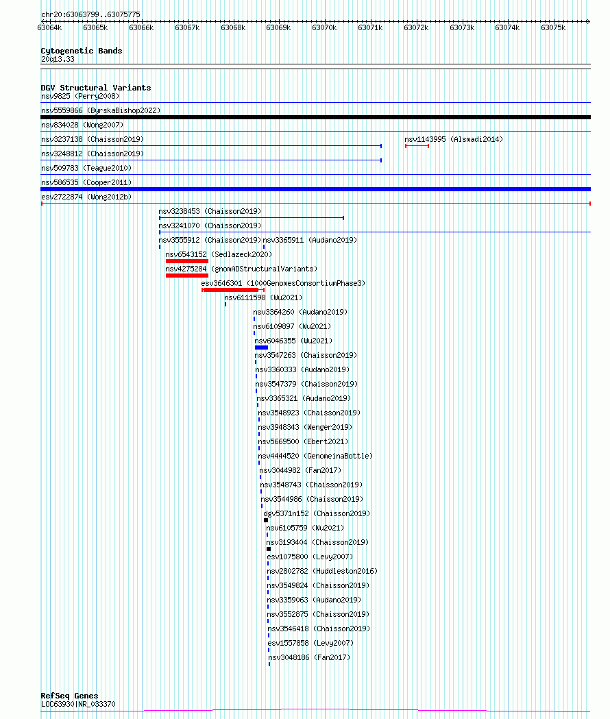
Task: Click the nsv3552875 (Chaisson2019) label
Action: (318, 614)
